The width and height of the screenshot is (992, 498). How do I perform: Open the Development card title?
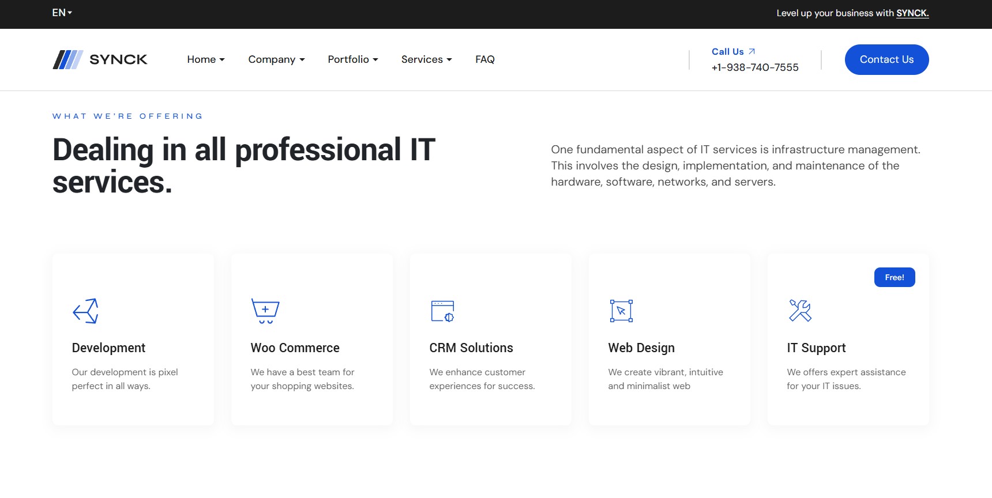(108, 348)
